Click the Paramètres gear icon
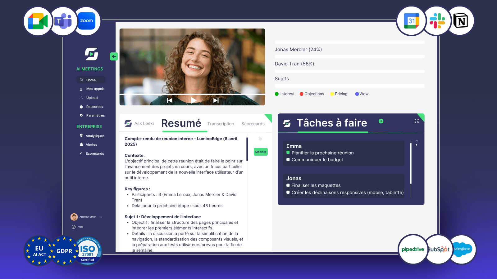 (81, 115)
